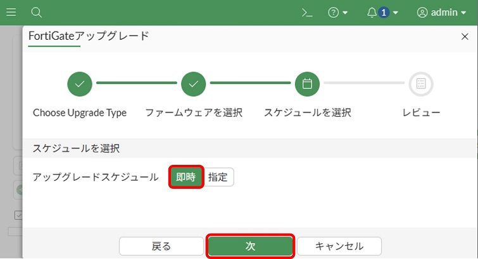Click the admin user avatar icon
Screen dimensions: 478x259
423,12
